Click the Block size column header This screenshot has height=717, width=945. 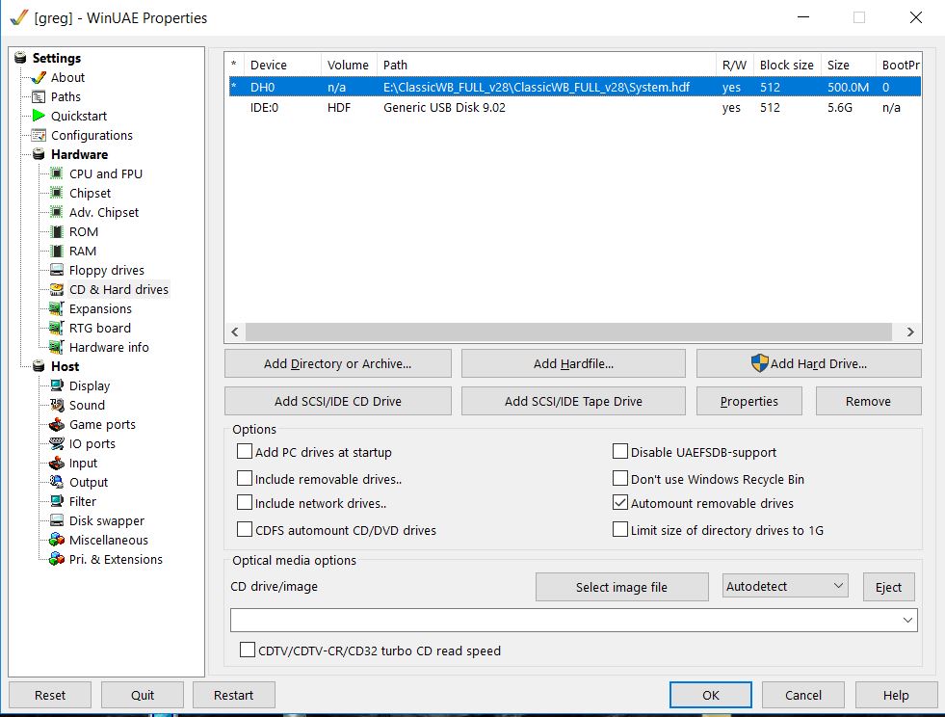pyautogui.click(x=786, y=65)
